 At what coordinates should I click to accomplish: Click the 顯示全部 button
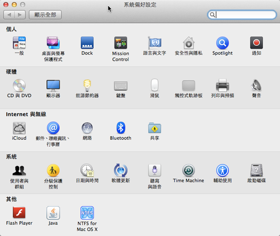45,15
